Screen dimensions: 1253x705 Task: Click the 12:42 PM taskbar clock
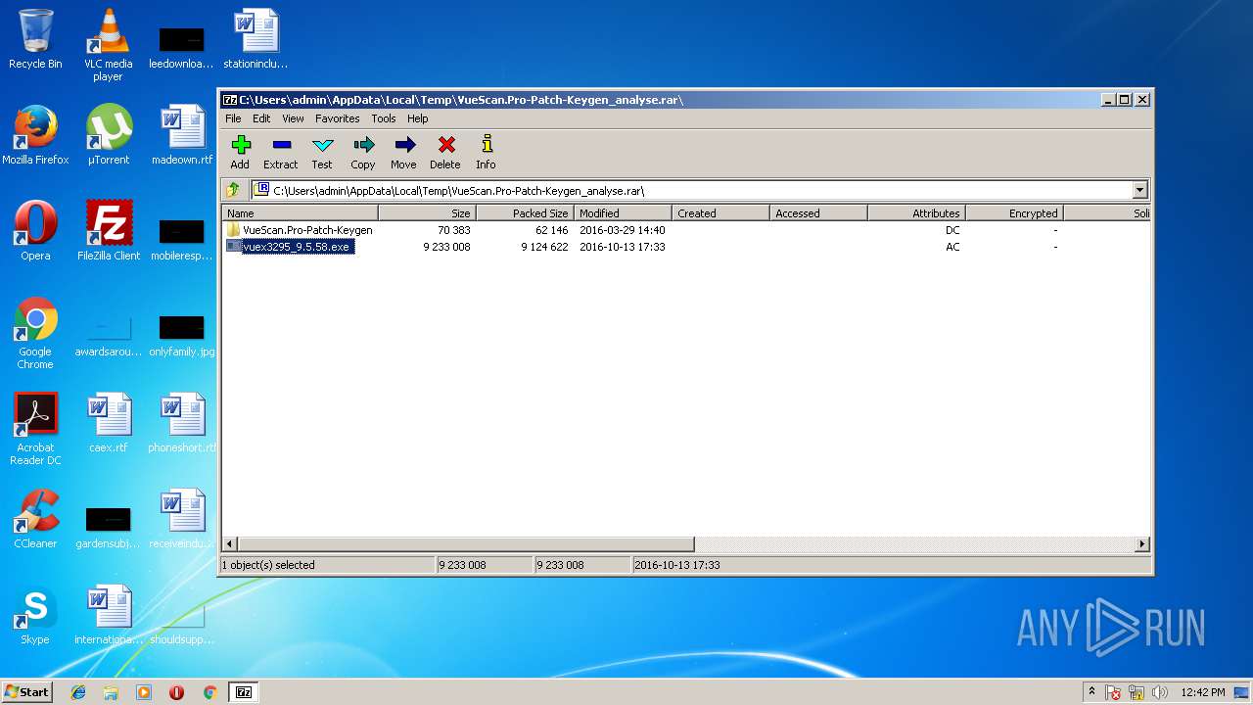pyautogui.click(x=1203, y=692)
